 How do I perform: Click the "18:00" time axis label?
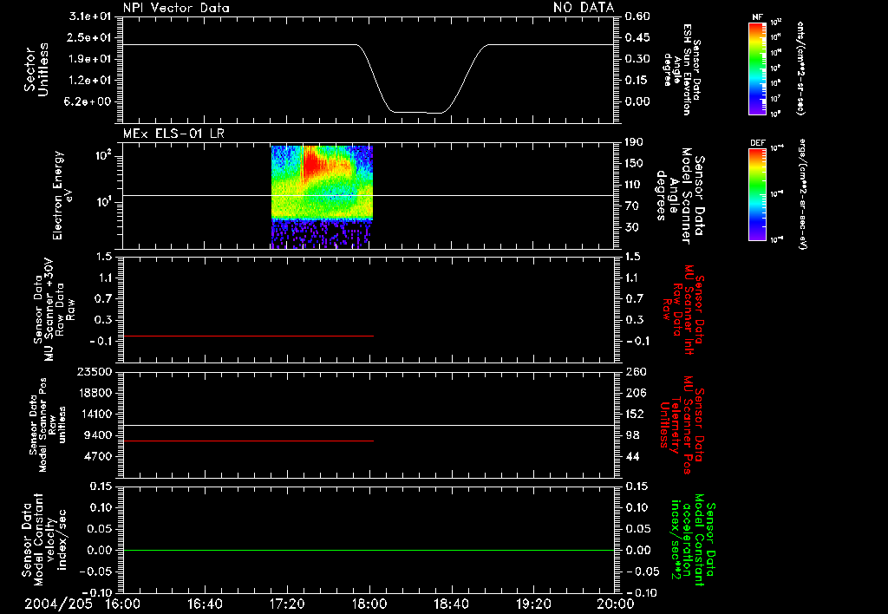(x=369, y=604)
